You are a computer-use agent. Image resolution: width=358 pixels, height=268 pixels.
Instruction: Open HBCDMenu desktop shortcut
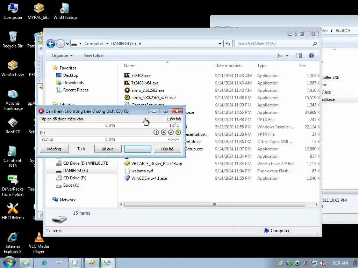coord(13,212)
